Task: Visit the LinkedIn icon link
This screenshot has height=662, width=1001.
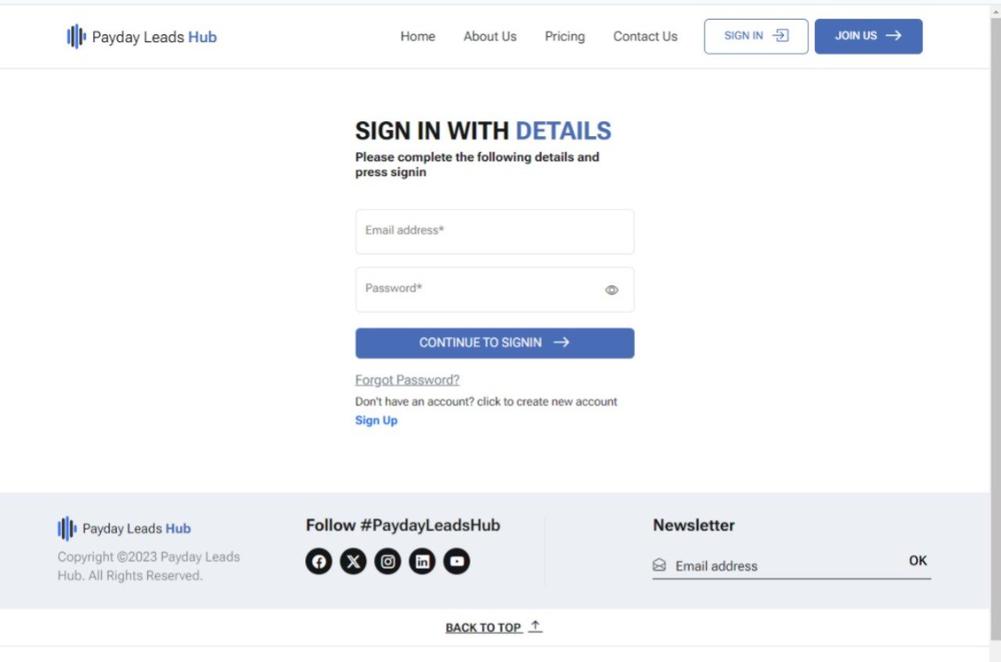Action: 422,561
